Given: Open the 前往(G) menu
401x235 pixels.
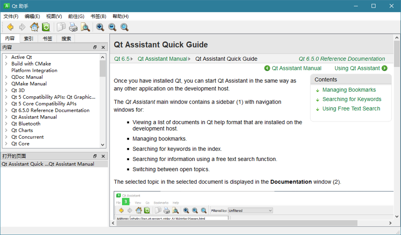Looking at the screenshot, I should [x=76, y=16].
